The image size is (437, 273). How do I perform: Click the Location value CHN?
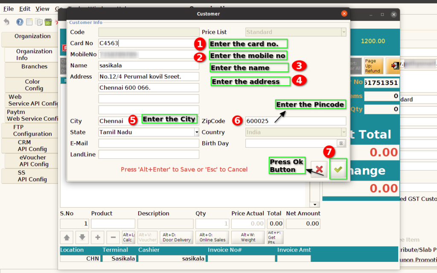(80, 258)
